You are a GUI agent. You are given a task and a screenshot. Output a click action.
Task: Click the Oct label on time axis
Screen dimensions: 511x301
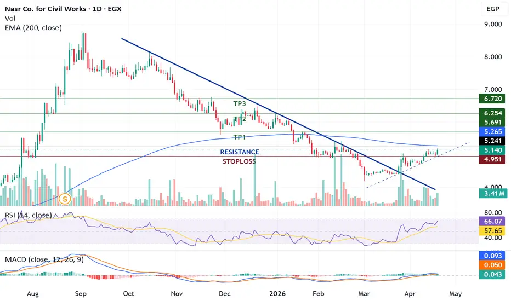128,293
